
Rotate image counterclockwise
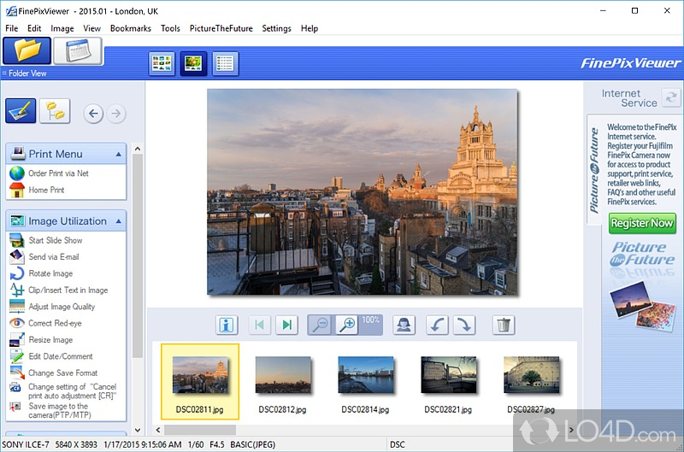click(437, 326)
